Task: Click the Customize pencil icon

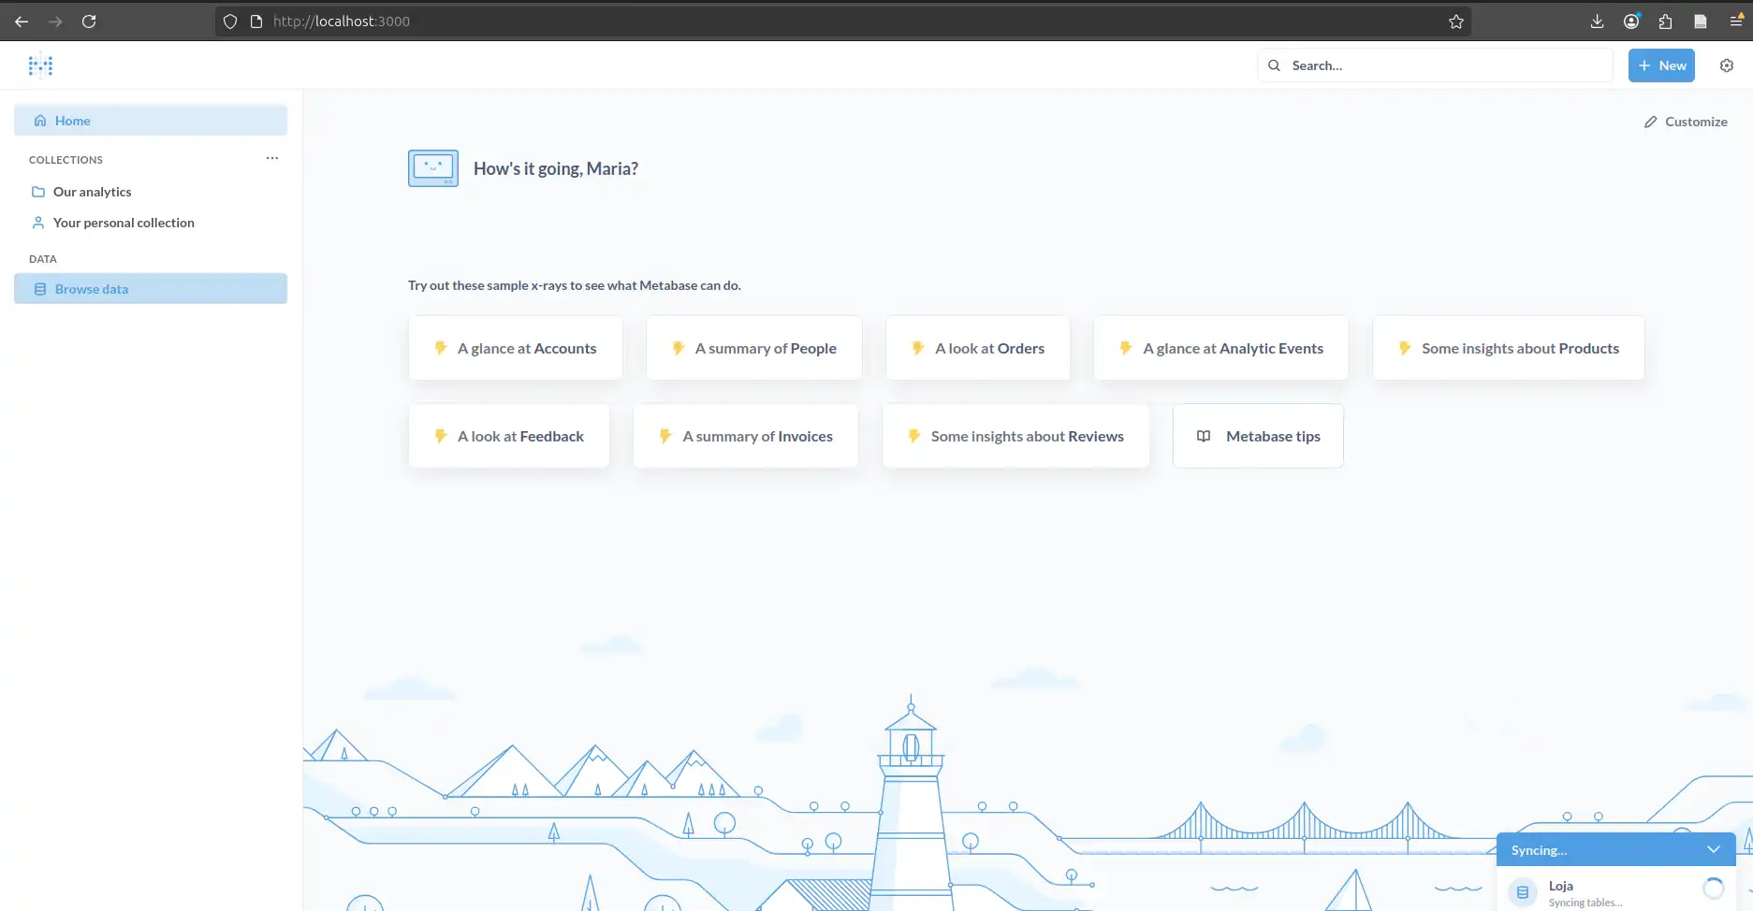Action: pyautogui.click(x=1651, y=122)
